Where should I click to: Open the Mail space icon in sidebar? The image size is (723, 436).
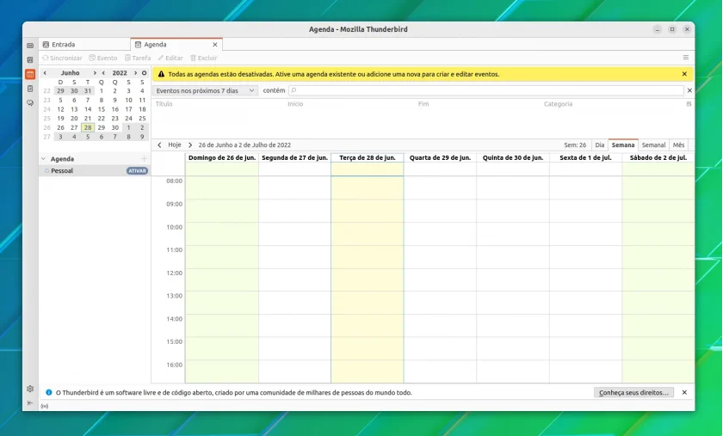(30, 46)
